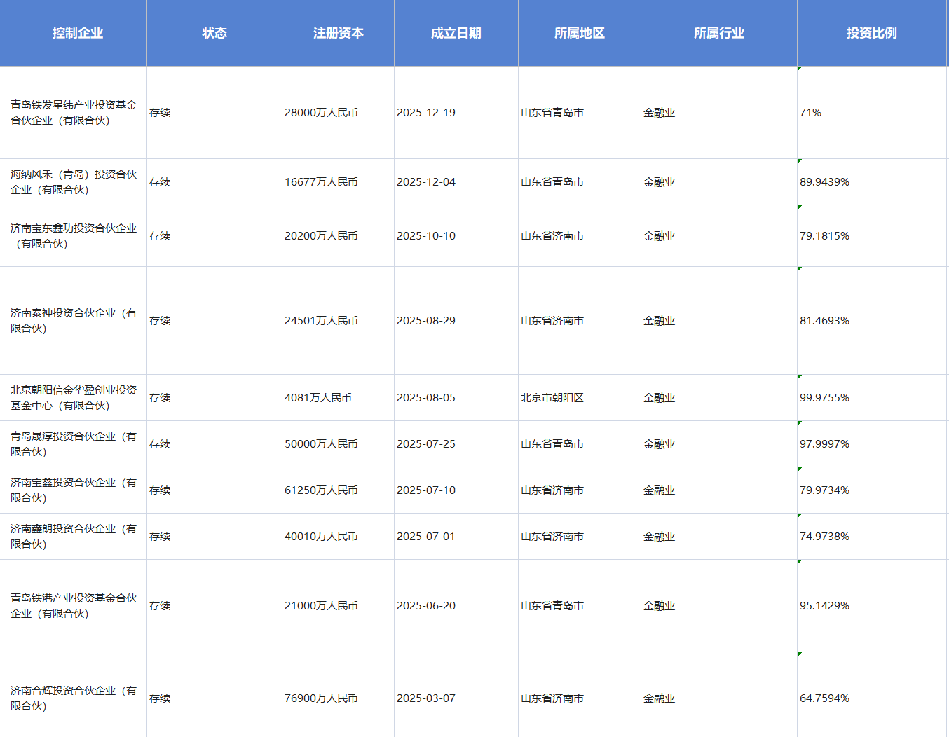Click the 74.9738% ratio cell

click(871, 537)
